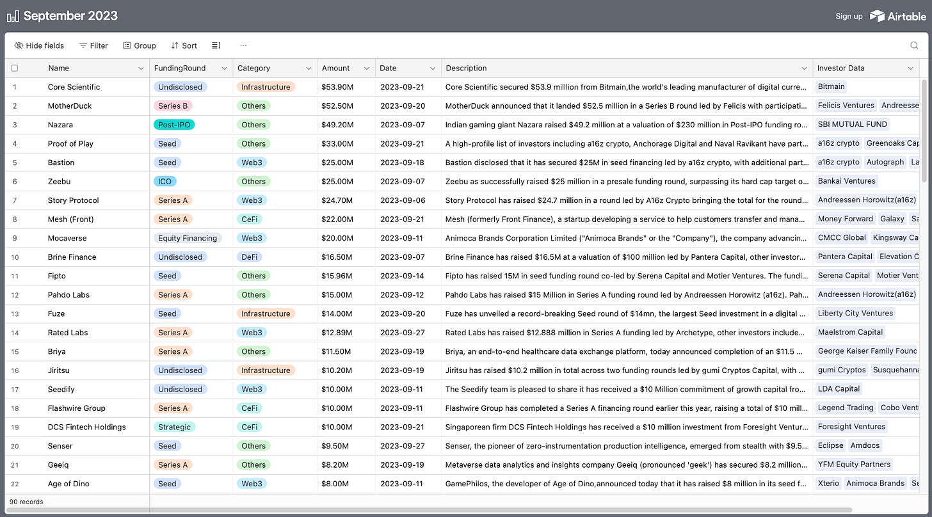Open the Filter option

click(93, 45)
